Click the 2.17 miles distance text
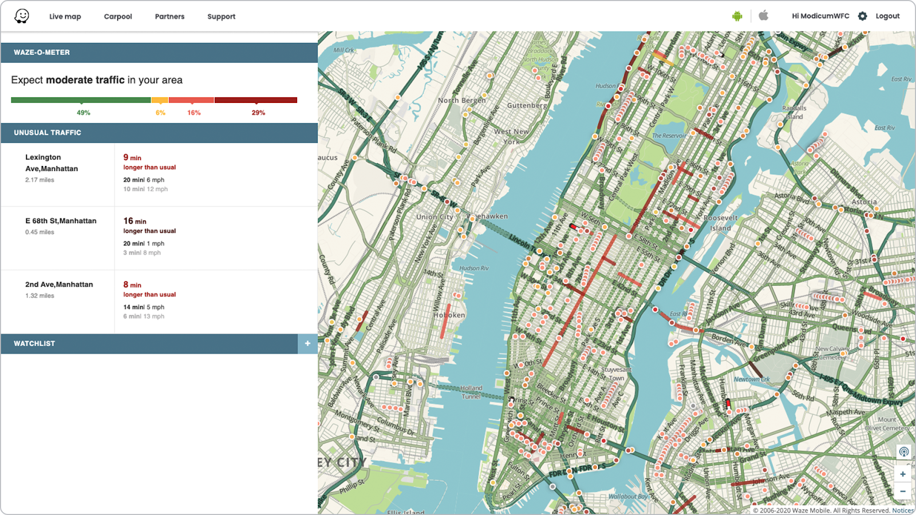 pyautogui.click(x=40, y=180)
